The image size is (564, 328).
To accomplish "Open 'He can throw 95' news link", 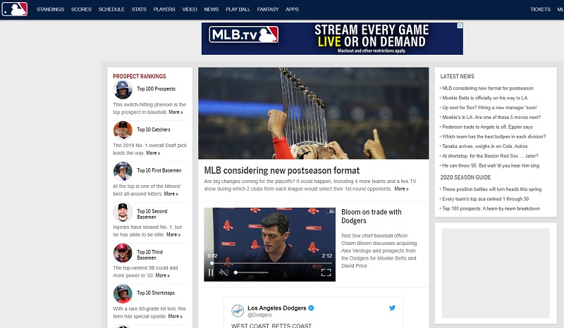I will tap(491, 166).
